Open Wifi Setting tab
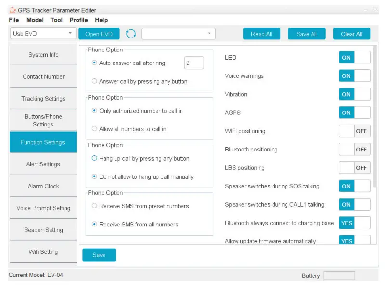This screenshot has height=289, width=391. [43, 251]
